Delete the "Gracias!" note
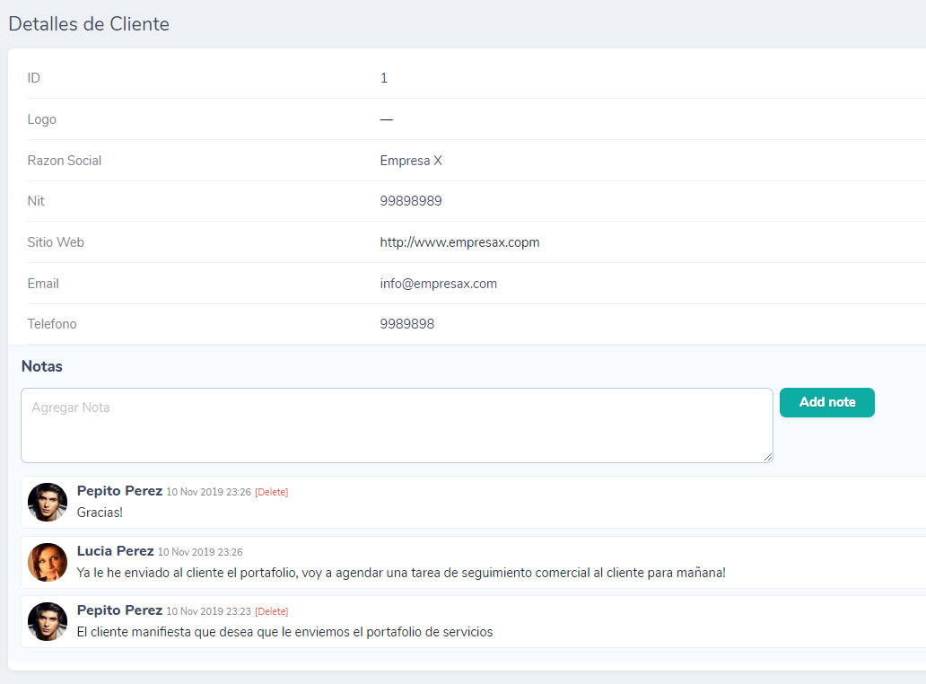 (x=272, y=492)
